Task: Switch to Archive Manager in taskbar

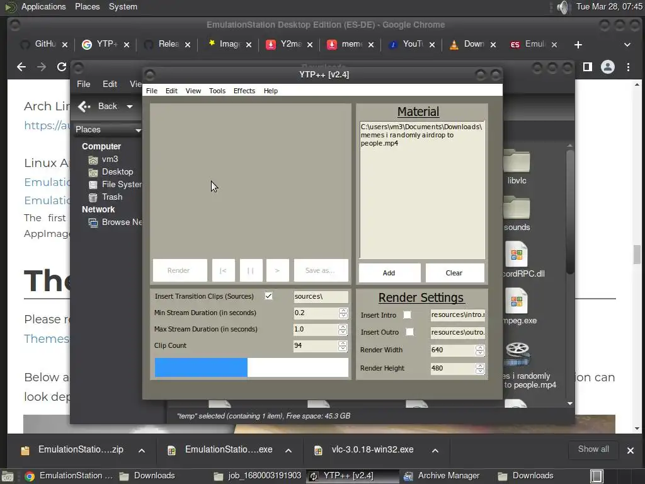Action: click(442, 476)
